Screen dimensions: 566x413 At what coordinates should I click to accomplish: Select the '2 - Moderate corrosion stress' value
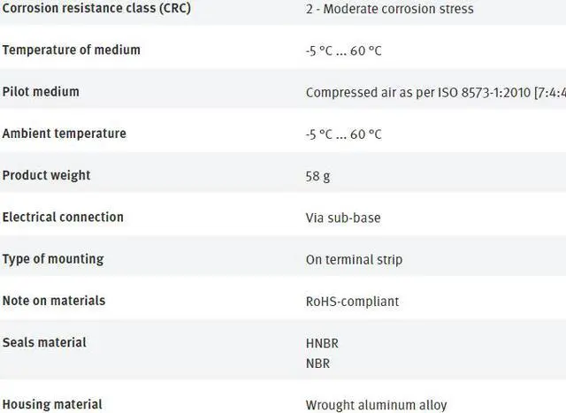click(389, 9)
